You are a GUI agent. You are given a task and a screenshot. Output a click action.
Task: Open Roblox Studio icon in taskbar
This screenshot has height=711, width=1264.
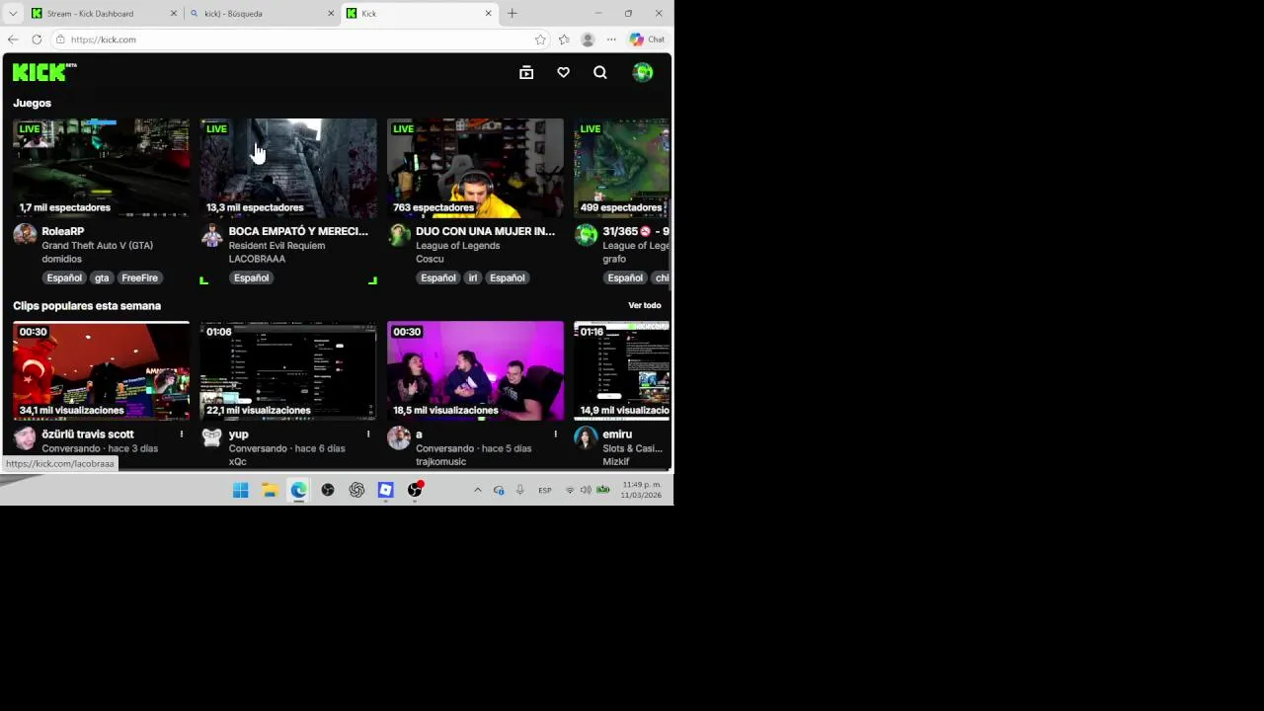point(386,490)
